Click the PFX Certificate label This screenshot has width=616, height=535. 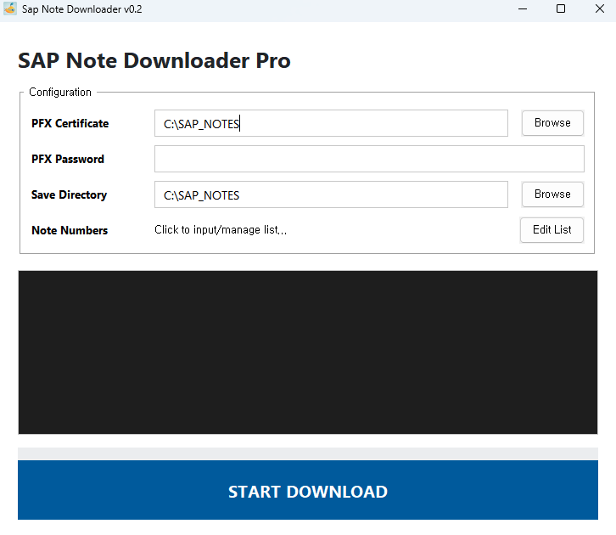pyautogui.click(x=70, y=123)
